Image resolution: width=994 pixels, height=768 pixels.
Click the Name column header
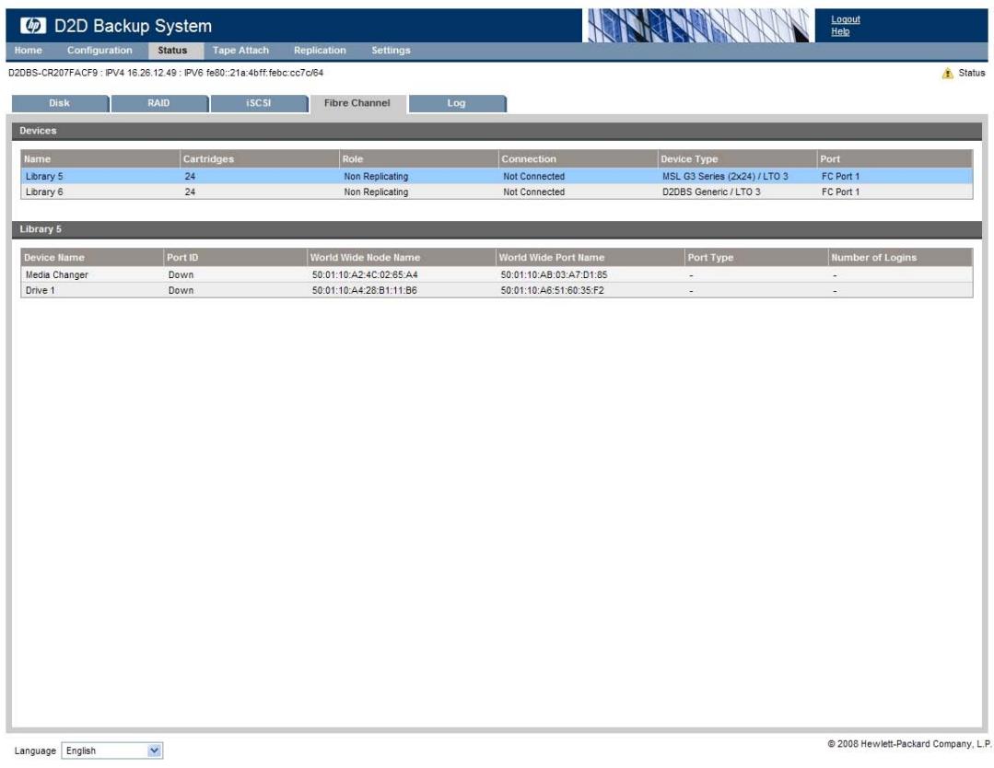[x=100, y=159]
